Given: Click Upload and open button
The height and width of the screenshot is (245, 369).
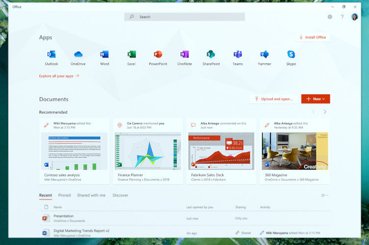Looking at the screenshot, I should [274, 99].
